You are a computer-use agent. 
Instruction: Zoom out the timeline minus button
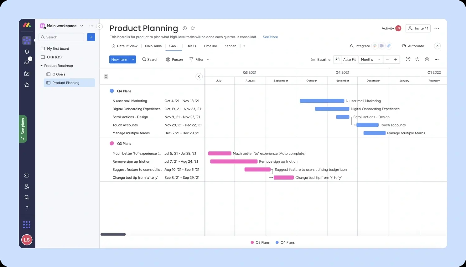pyautogui.click(x=388, y=59)
